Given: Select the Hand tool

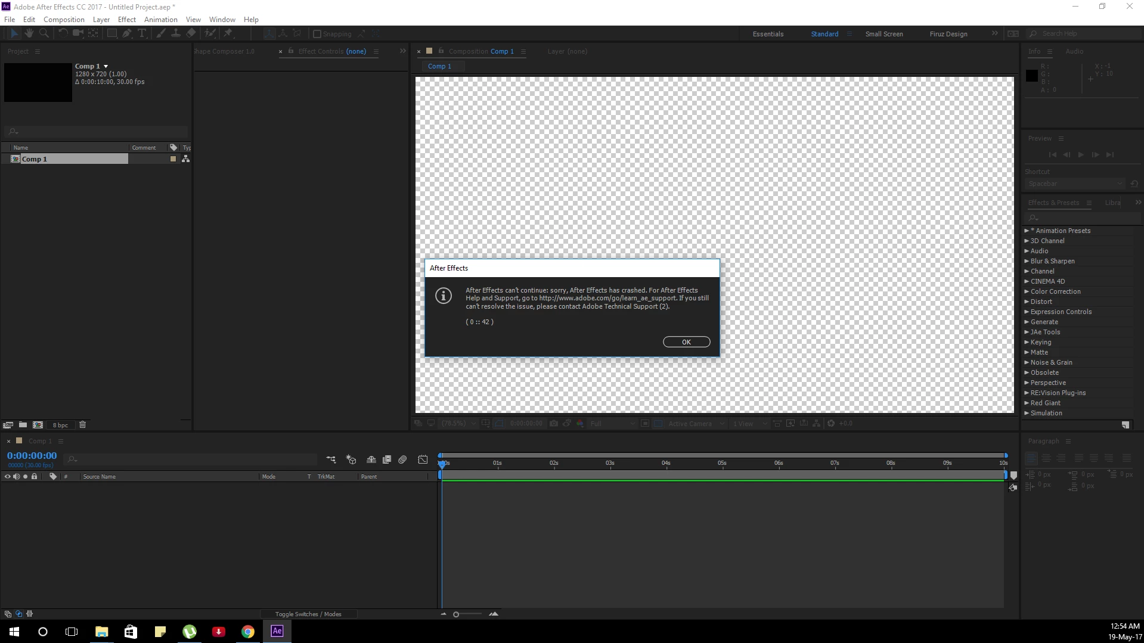Looking at the screenshot, I should 29,33.
